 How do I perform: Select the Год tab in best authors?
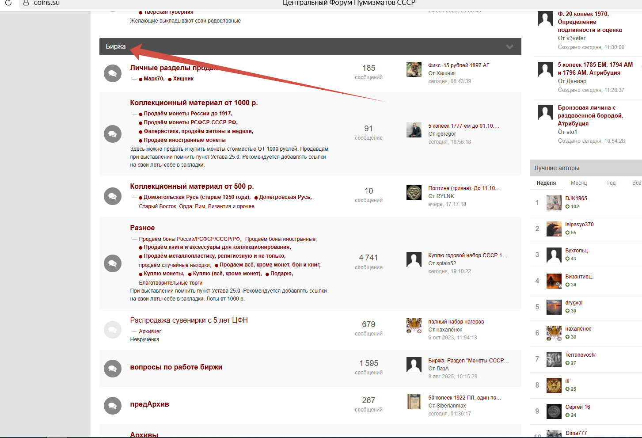[x=611, y=183]
